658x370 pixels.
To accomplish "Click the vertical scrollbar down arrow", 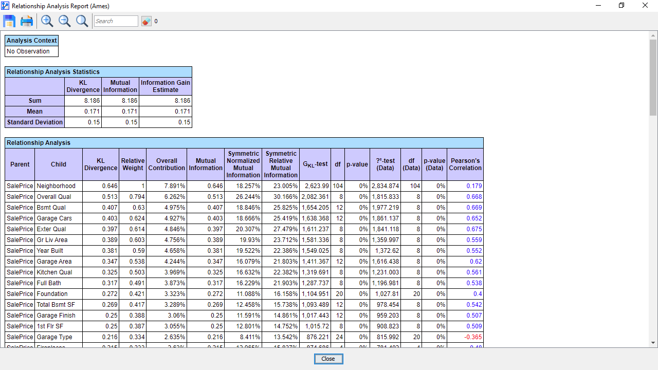I will (653, 343).
